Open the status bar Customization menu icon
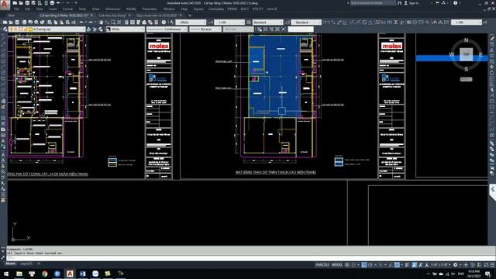Screen dimensions: 496x279 pos(492,265)
